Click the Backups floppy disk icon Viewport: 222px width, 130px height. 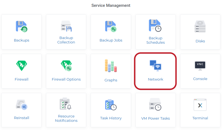coord(21,26)
